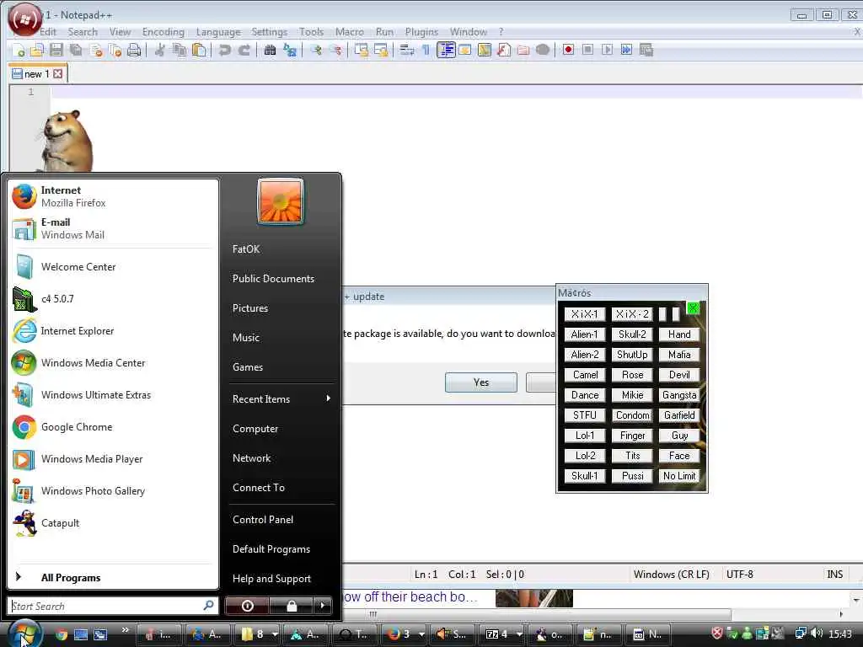Open the Language menu
The width and height of the screenshot is (863, 647).
pos(218,32)
